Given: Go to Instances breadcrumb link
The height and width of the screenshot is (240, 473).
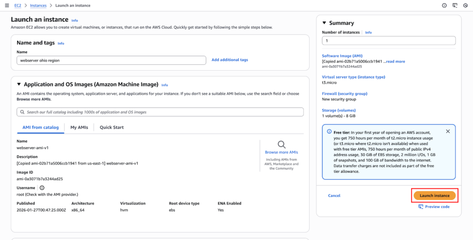Looking at the screenshot, I should [x=38, y=6].
